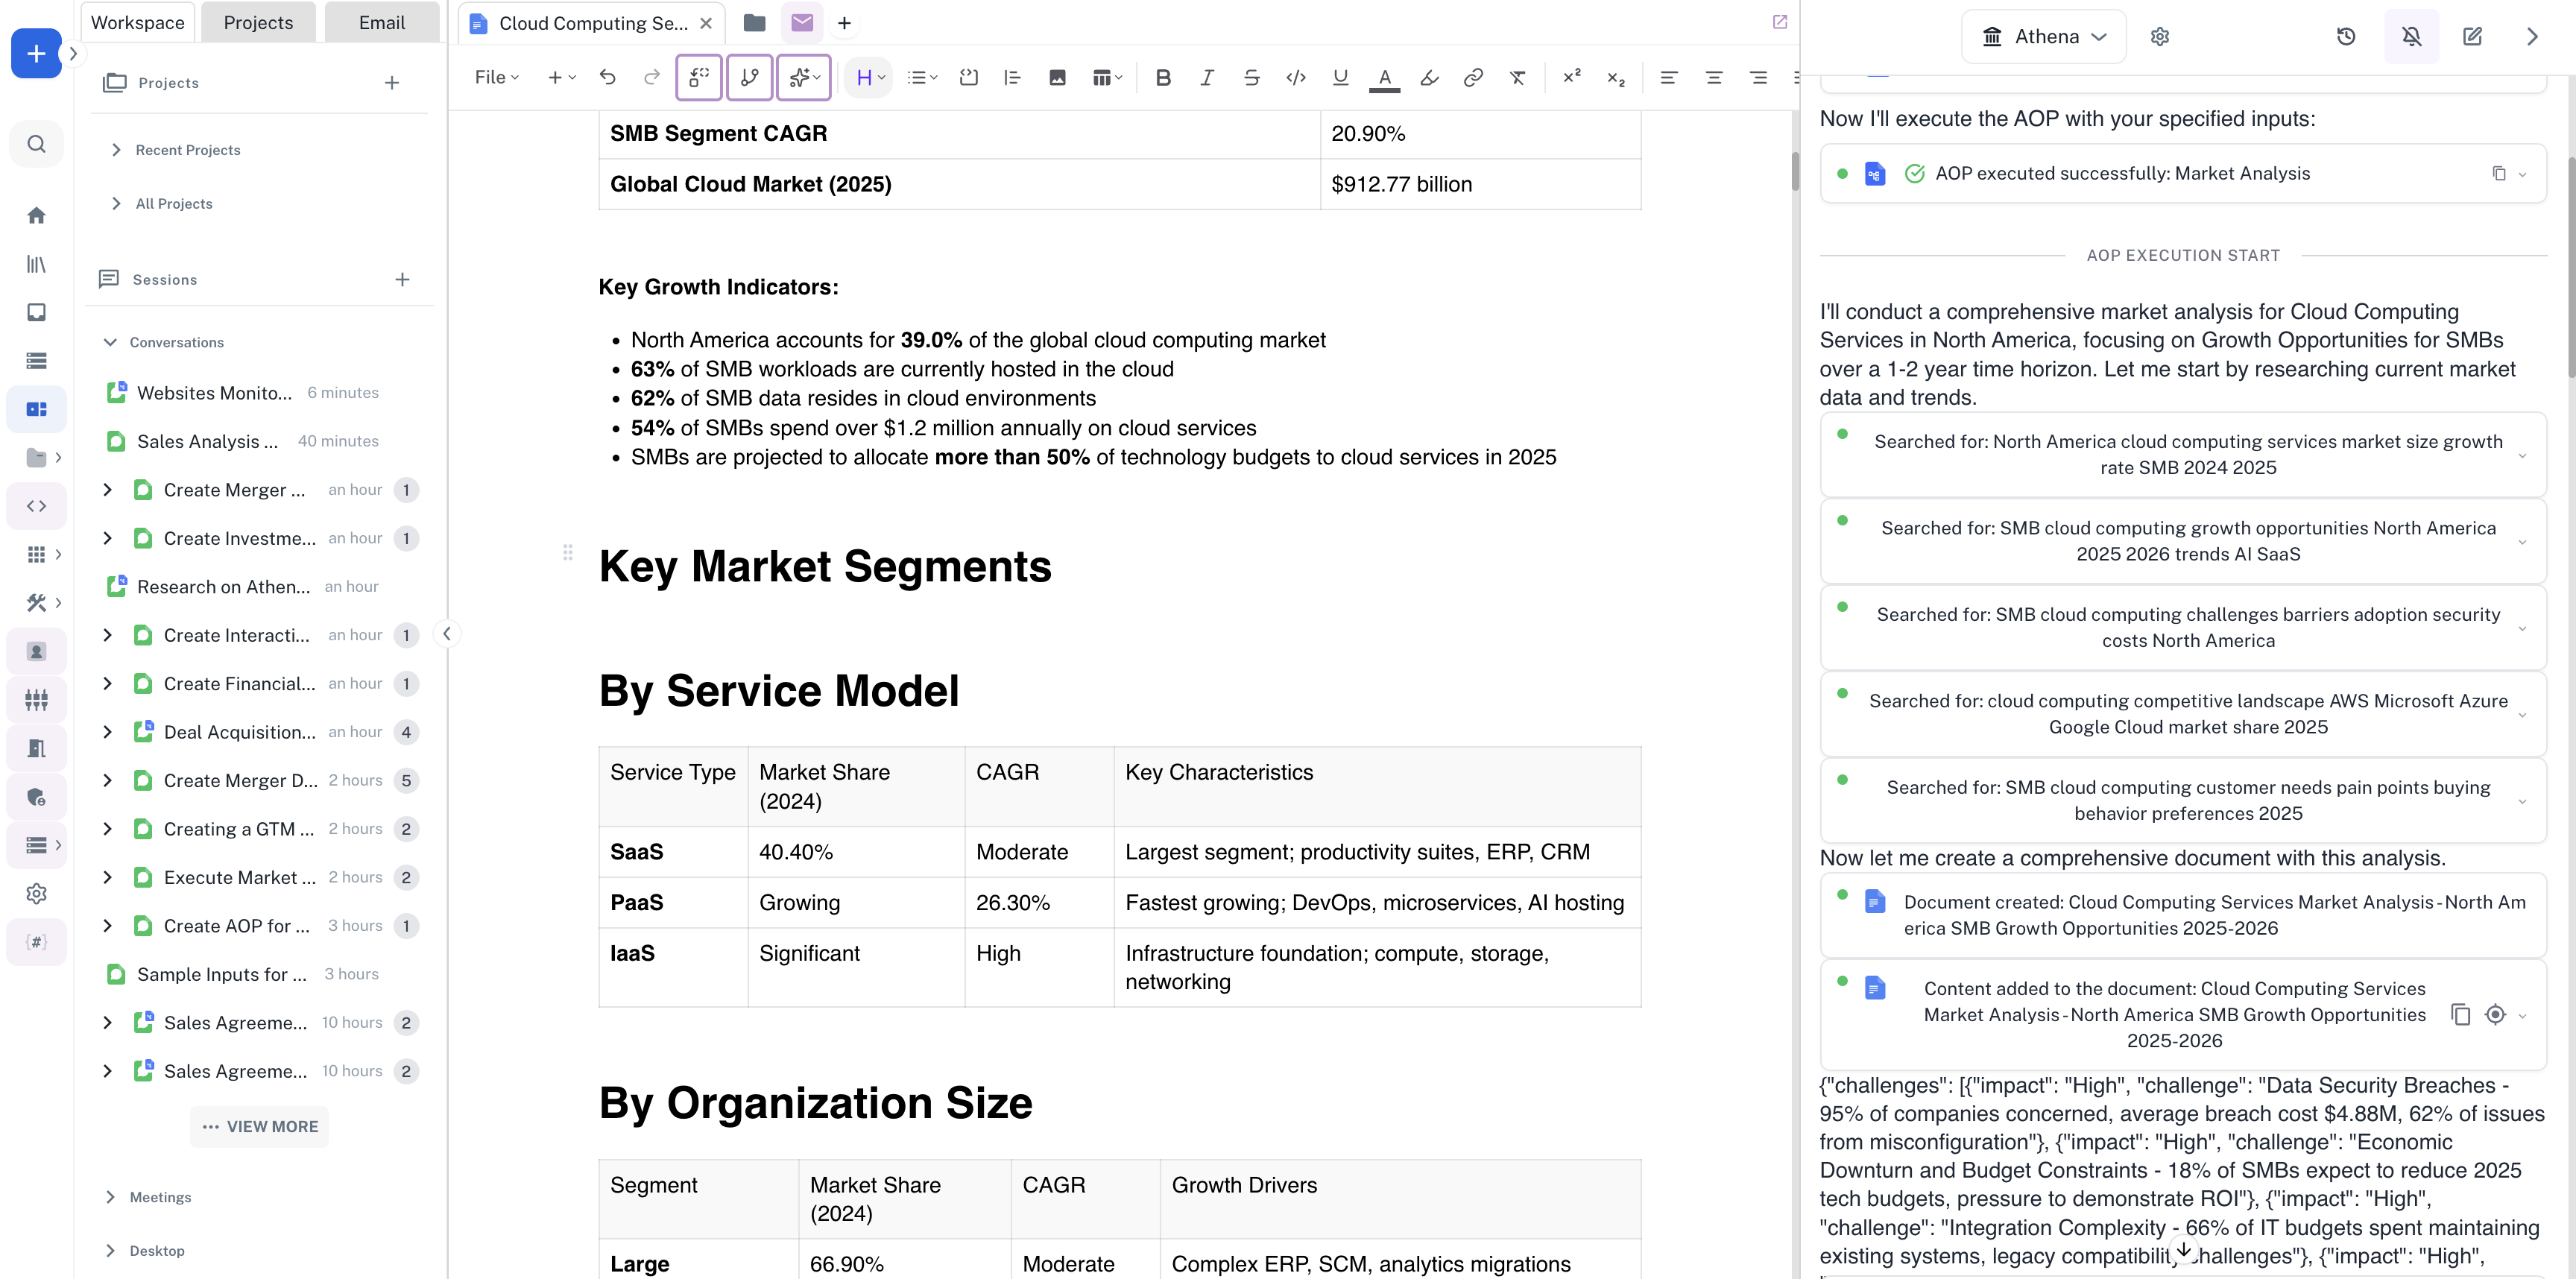Click the undo arrow icon

pos(607,78)
